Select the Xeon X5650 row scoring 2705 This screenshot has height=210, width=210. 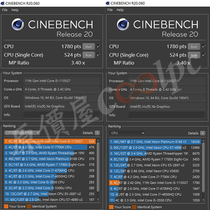click(155, 171)
